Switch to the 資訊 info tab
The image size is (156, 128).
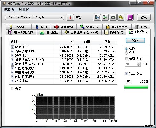point(41,27)
